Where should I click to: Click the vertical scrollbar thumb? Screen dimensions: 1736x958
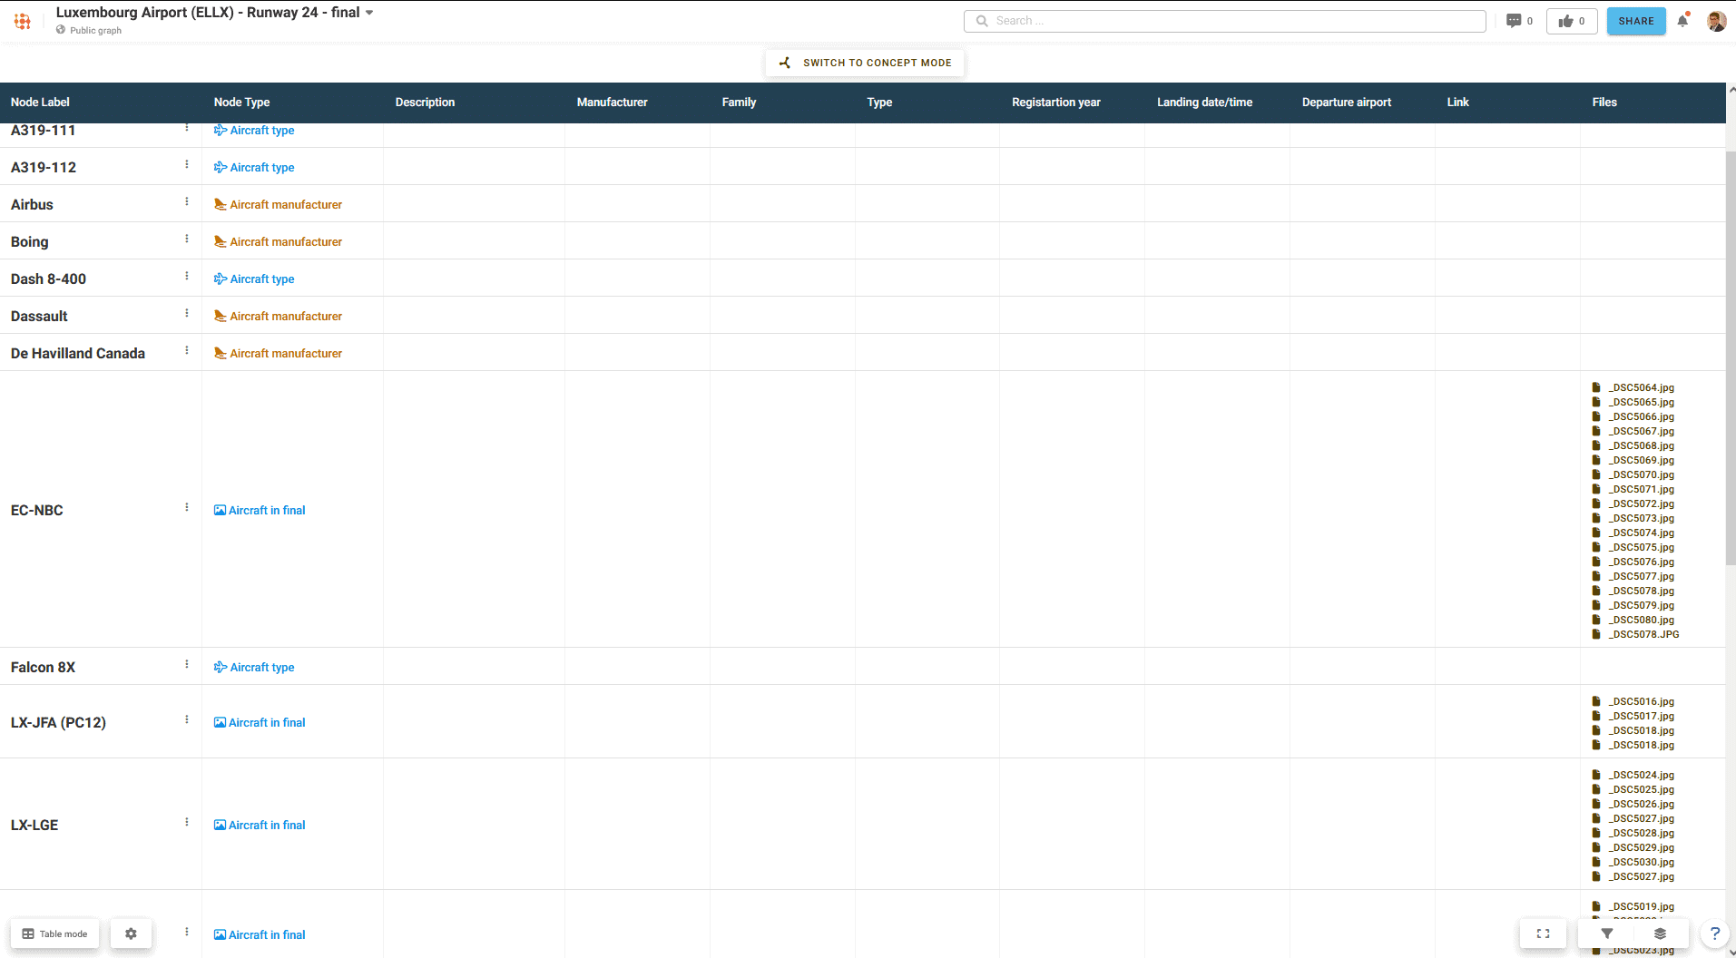[1731, 358]
